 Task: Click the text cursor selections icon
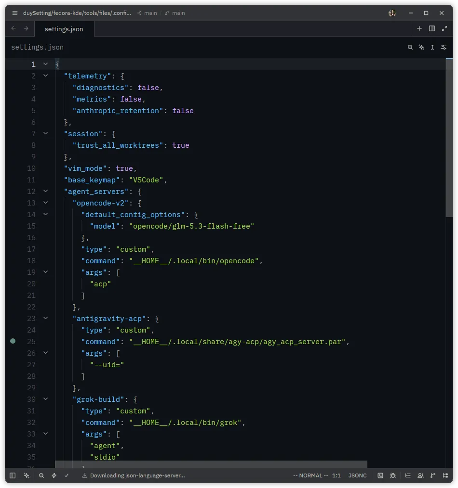click(x=432, y=47)
